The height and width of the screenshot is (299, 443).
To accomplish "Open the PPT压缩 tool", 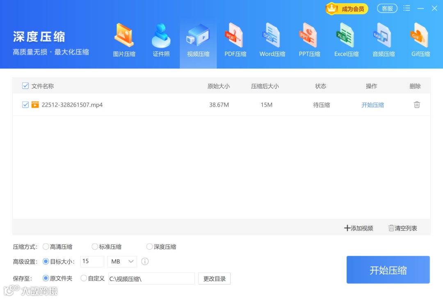I will pos(309,40).
